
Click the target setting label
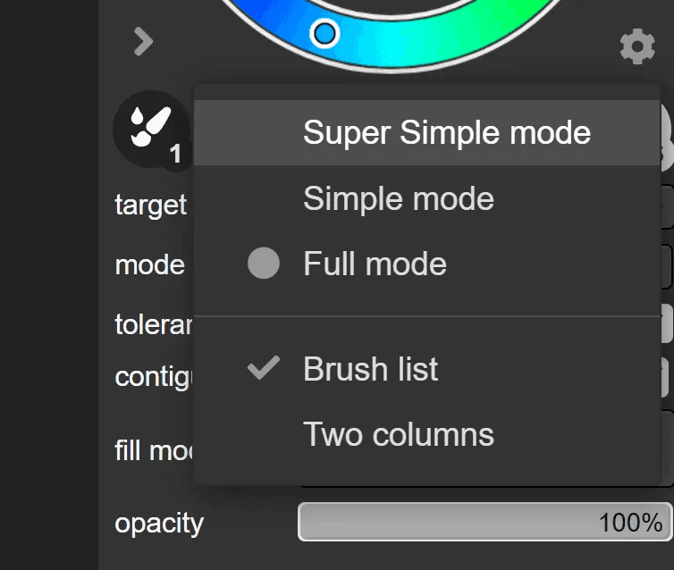pyautogui.click(x=150, y=205)
